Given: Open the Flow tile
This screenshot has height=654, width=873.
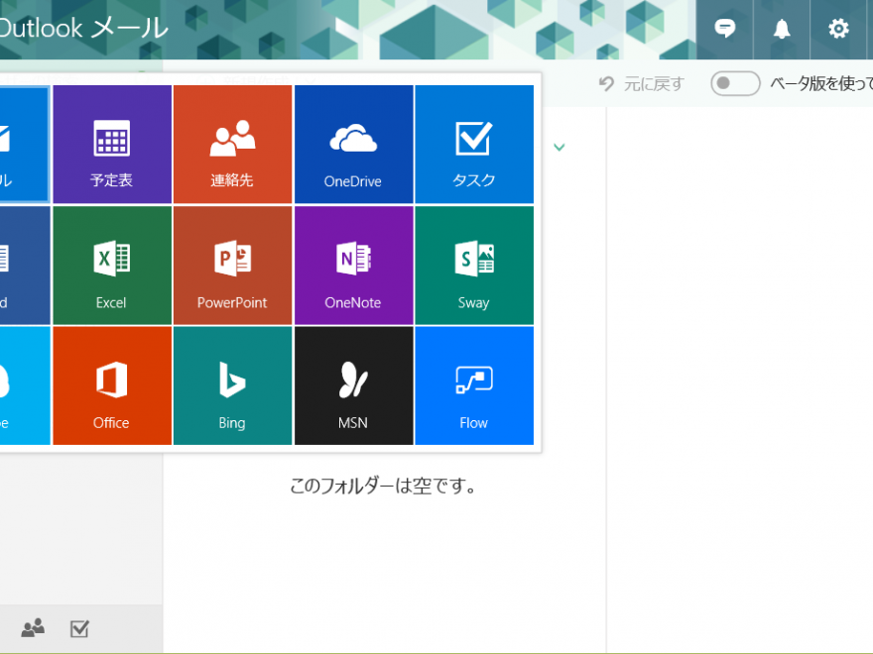Looking at the screenshot, I should click(x=474, y=385).
